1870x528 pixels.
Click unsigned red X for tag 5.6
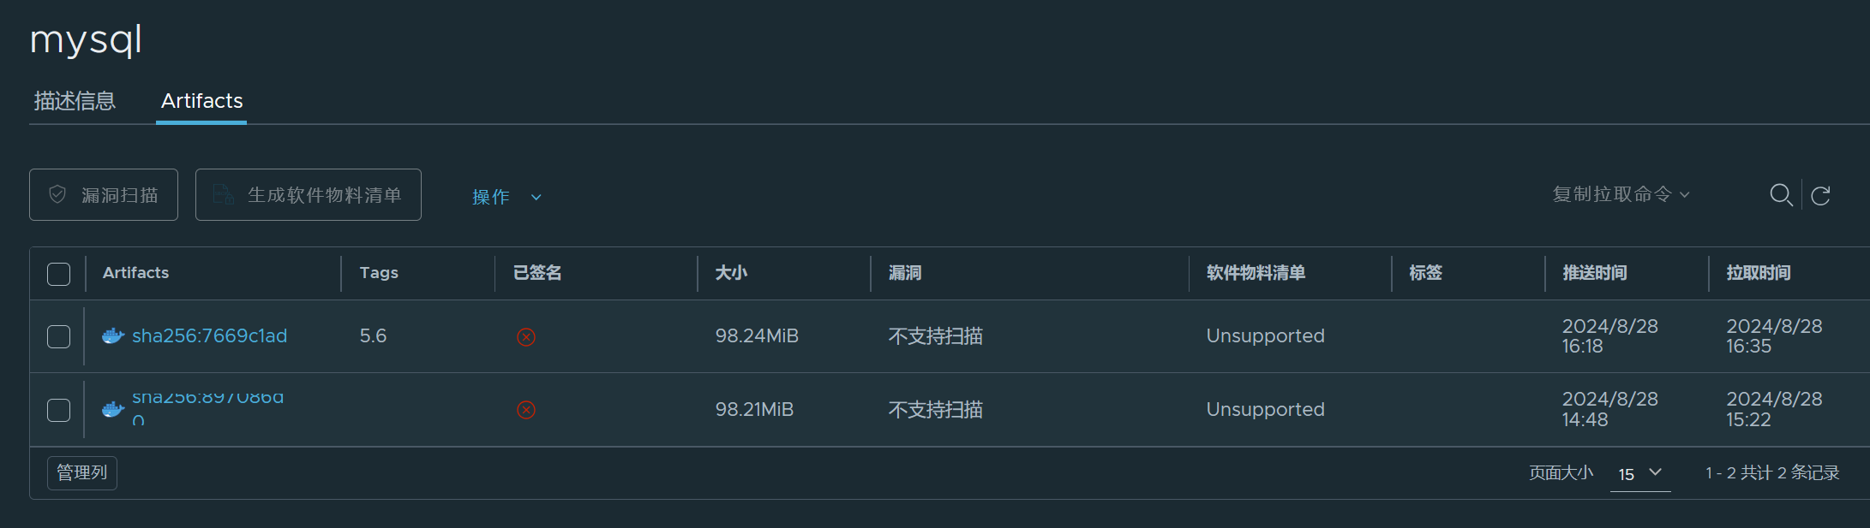pos(526,337)
